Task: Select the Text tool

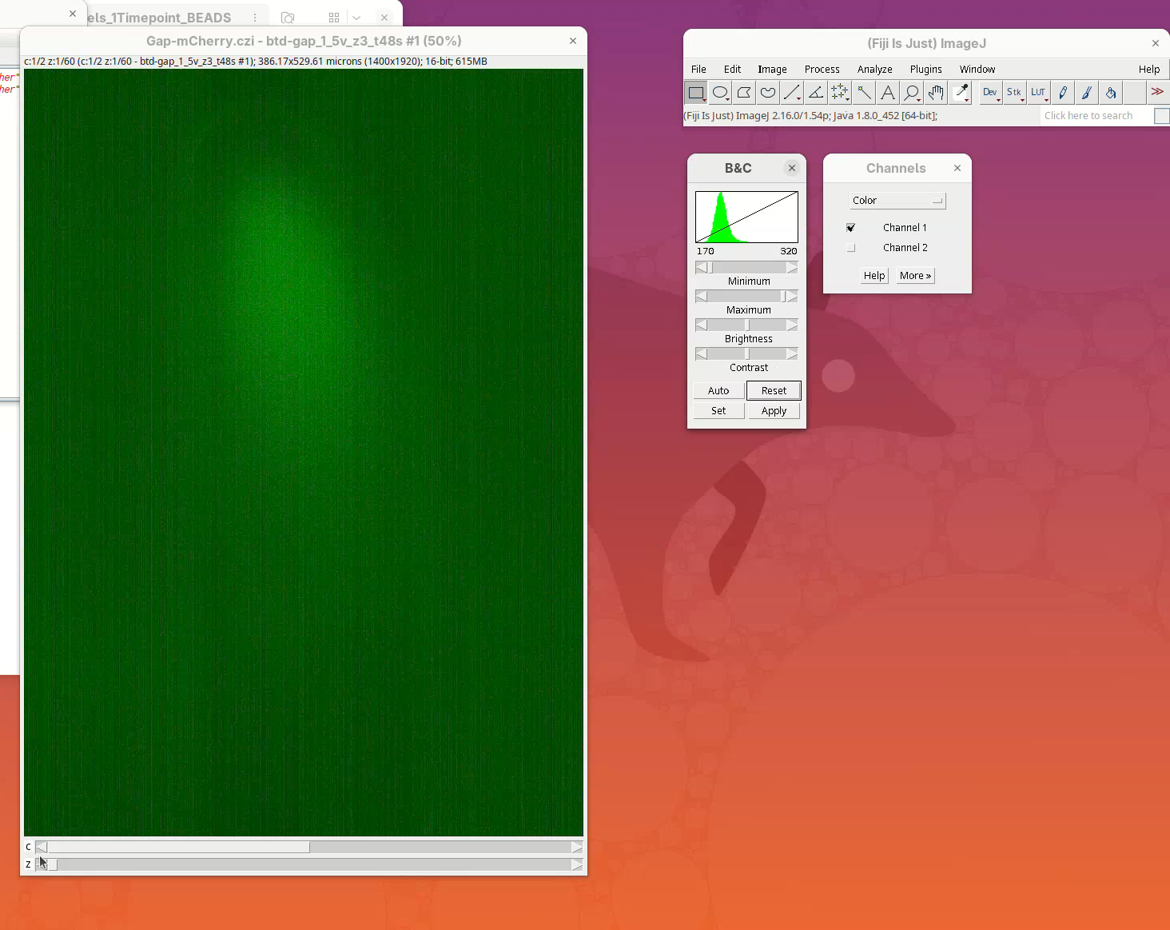Action: (888, 93)
